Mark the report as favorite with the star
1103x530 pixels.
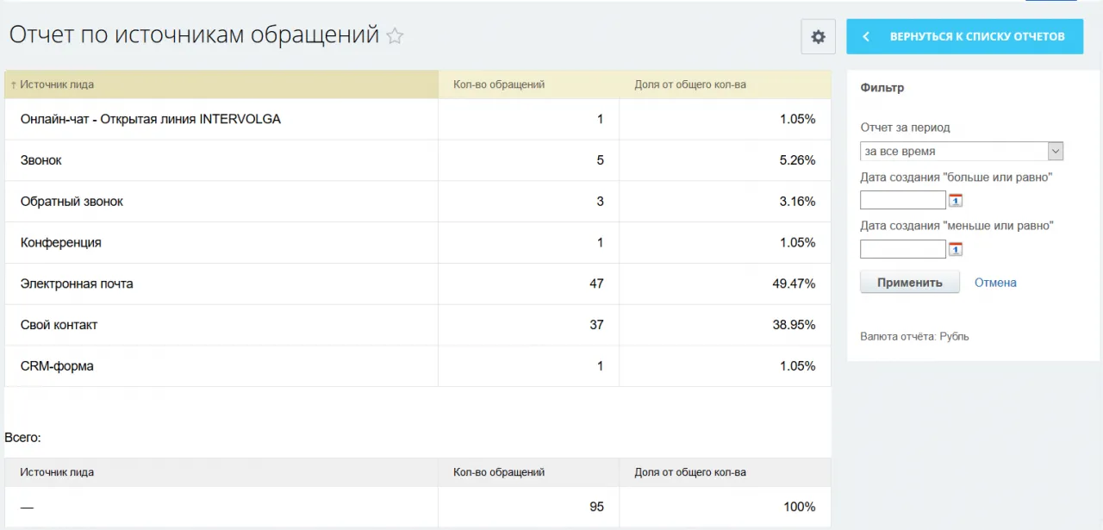395,36
